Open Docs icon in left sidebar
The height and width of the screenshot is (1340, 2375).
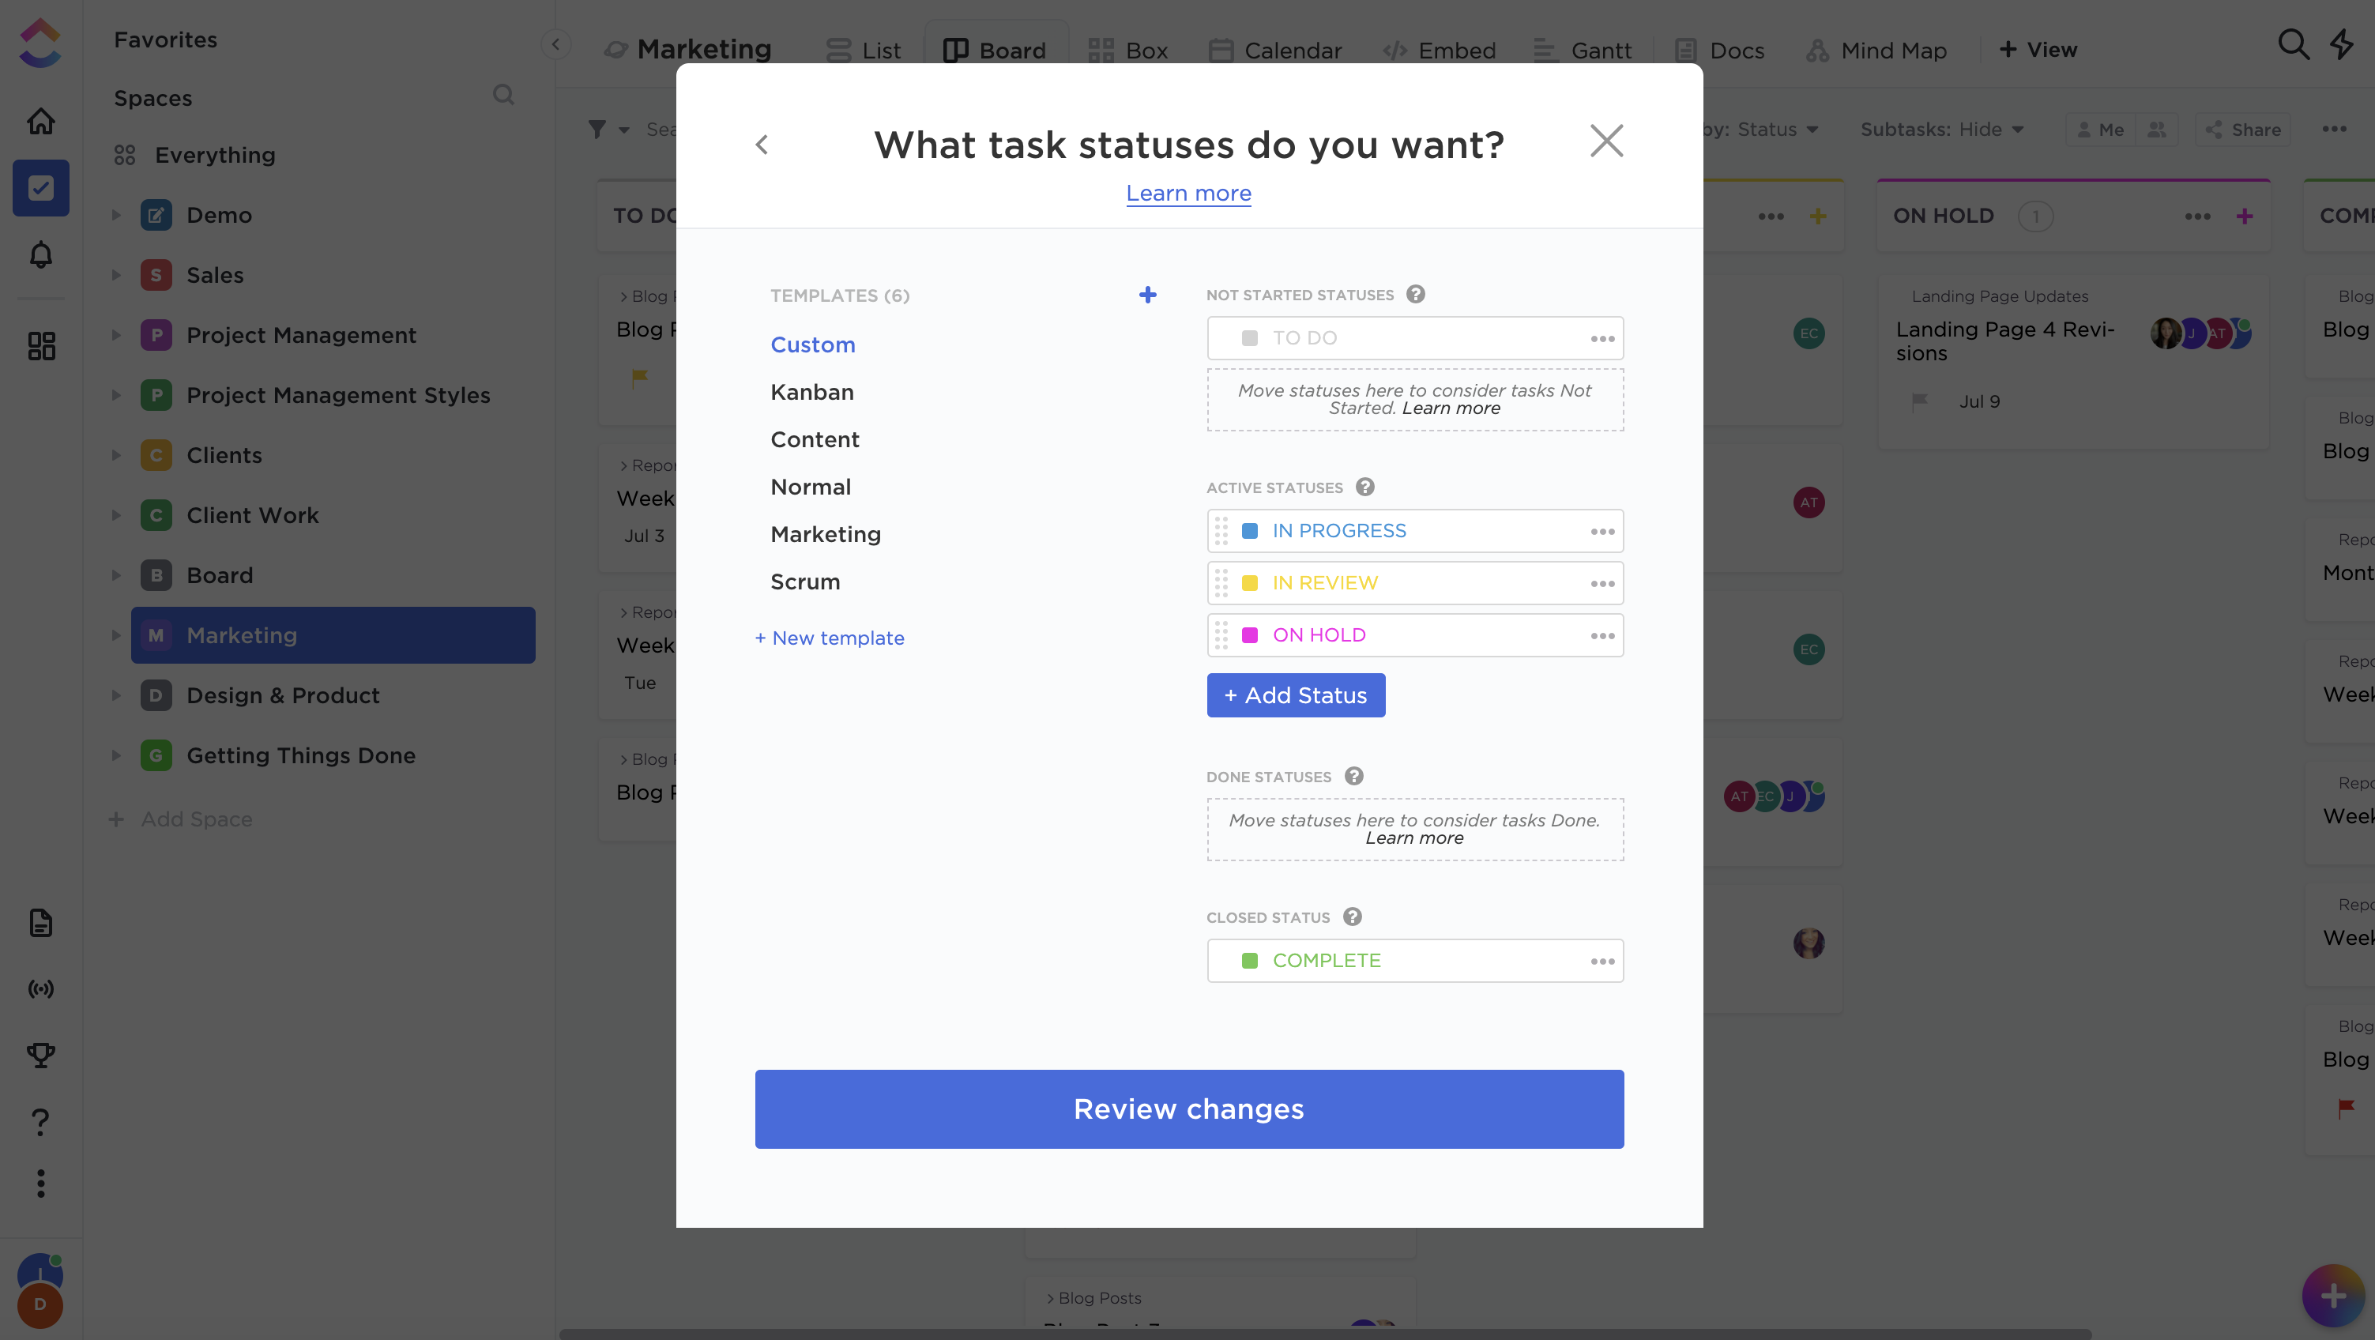pos(40,922)
